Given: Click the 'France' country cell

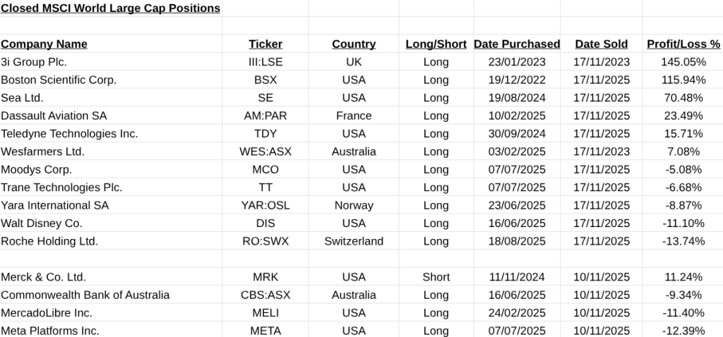Looking at the screenshot, I should (x=354, y=116).
